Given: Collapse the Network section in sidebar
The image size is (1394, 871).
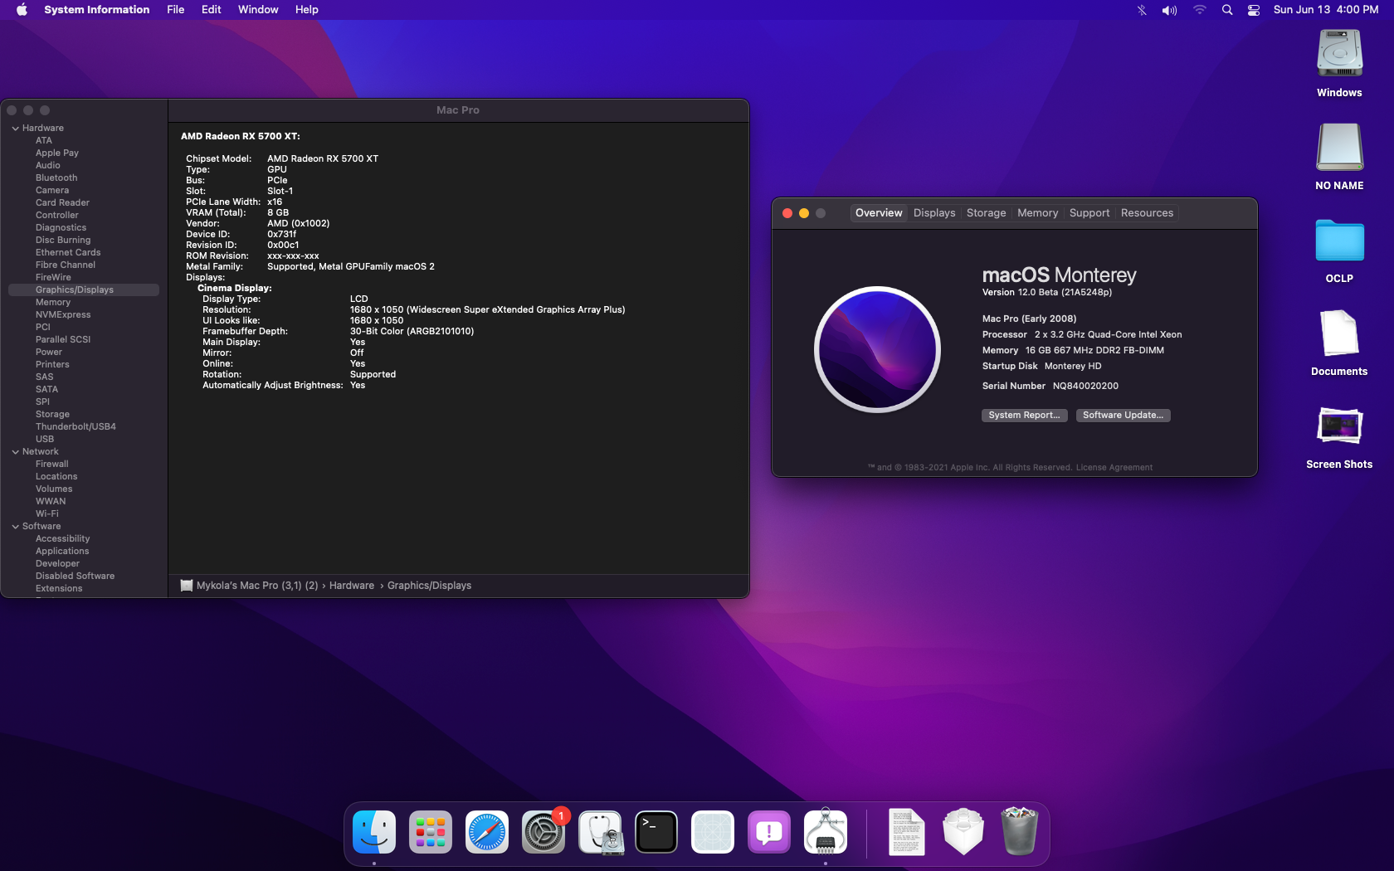Looking at the screenshot, I should 16,451.
